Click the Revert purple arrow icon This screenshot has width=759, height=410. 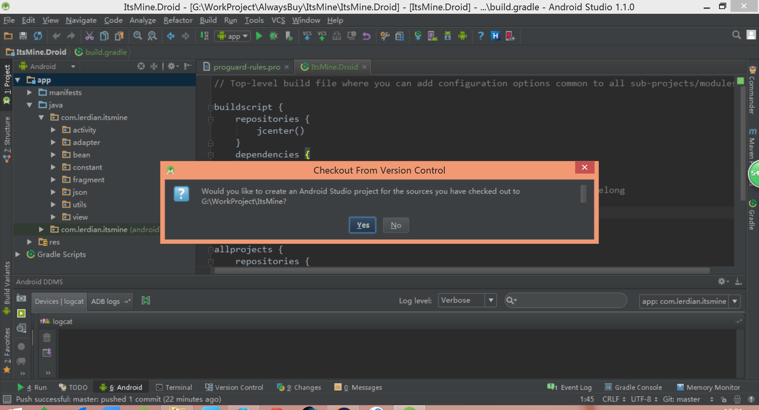coord(366,36)
